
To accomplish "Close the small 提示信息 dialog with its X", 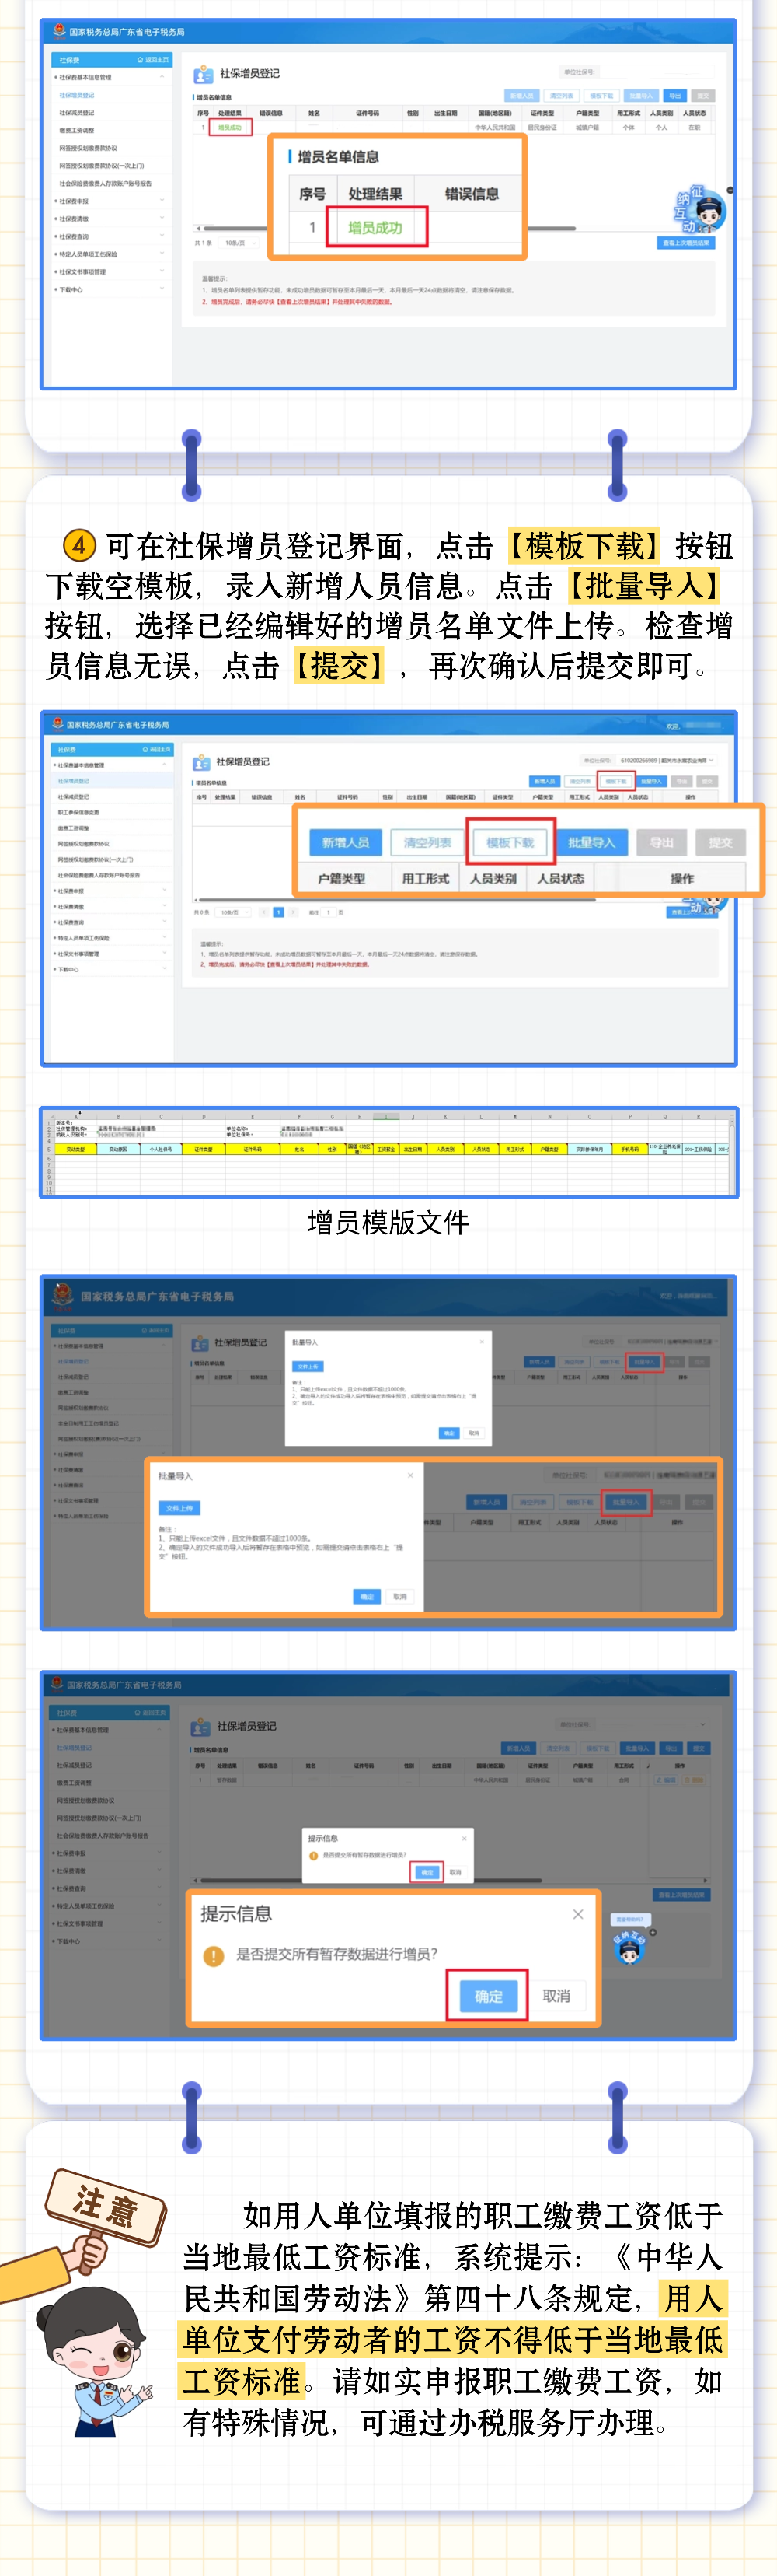I will tap(465, 1838).
